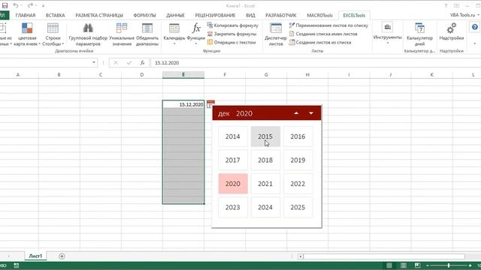
Task: Click the Redo arrow icon
Action: point(30,5)
